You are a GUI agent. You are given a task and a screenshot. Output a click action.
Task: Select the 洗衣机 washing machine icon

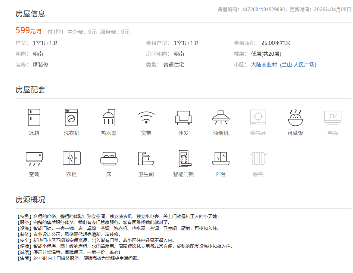(x=72, y=118)
